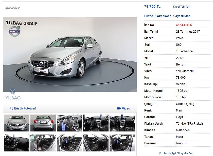Click the Renk value Mavi

179,110
